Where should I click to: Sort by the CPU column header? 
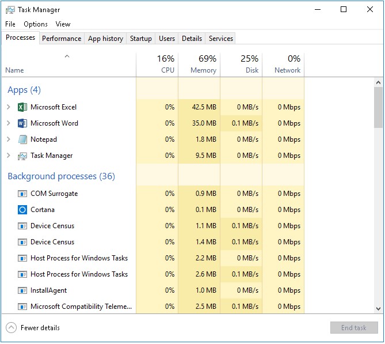click(x=157, y=65)
